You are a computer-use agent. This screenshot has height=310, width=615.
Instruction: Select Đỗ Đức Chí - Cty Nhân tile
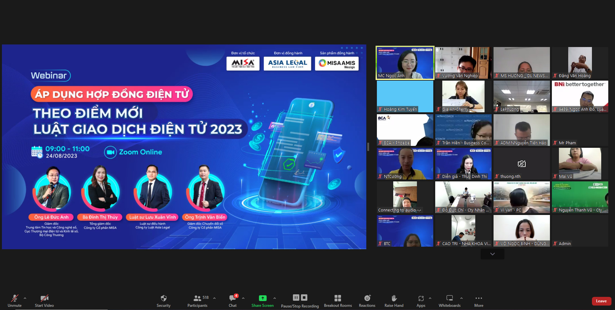coord(463,197)
